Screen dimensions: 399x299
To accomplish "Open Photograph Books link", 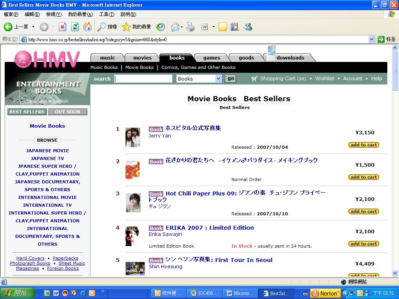I will point(30,264).
